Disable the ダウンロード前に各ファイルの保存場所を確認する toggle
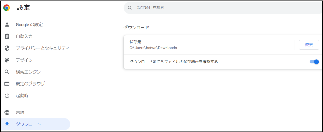Image resolution: width=323 pixels, height=132 pixels. [314, 62]
